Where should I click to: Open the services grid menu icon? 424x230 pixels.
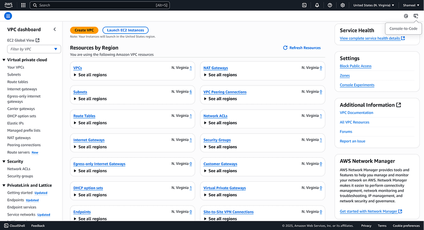[23, 5]
